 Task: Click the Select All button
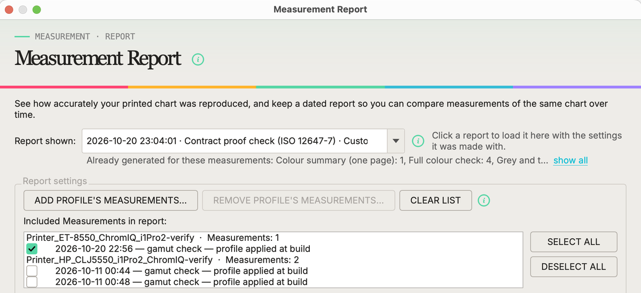(574, 242)
